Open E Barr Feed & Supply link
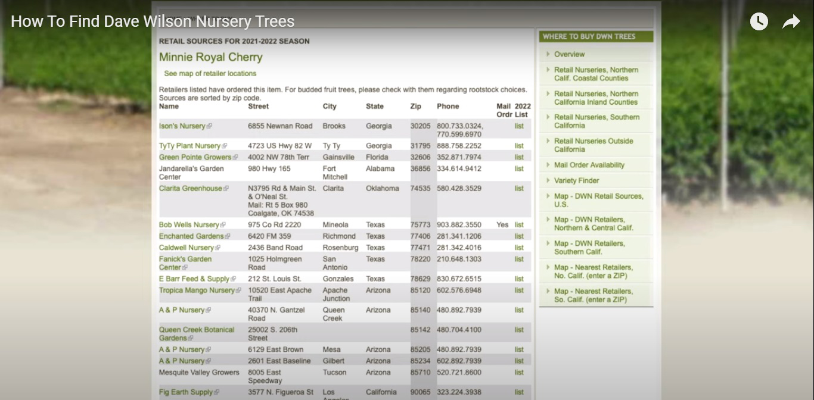 [x=194, y=279]
